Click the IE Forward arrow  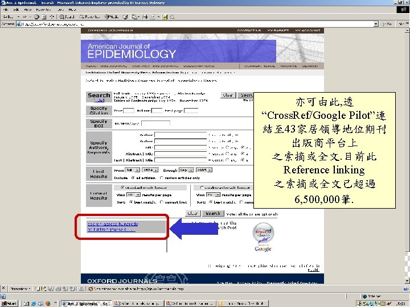click(25, 16)
